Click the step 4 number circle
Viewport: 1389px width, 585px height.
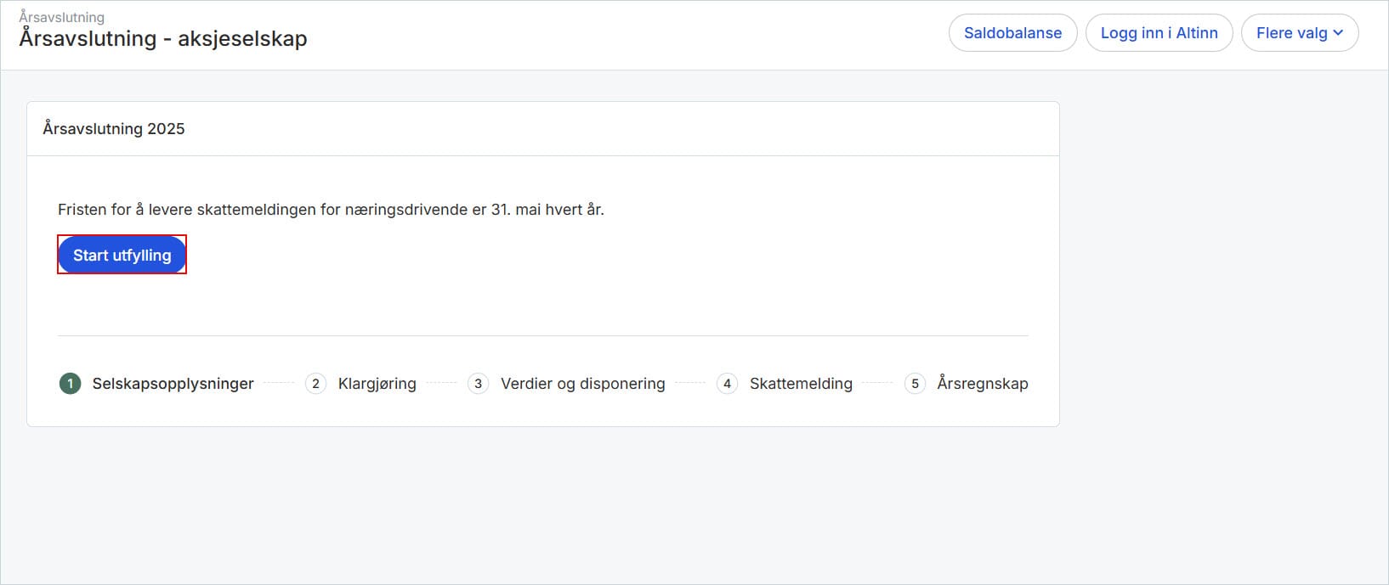(x=727, y=384)
